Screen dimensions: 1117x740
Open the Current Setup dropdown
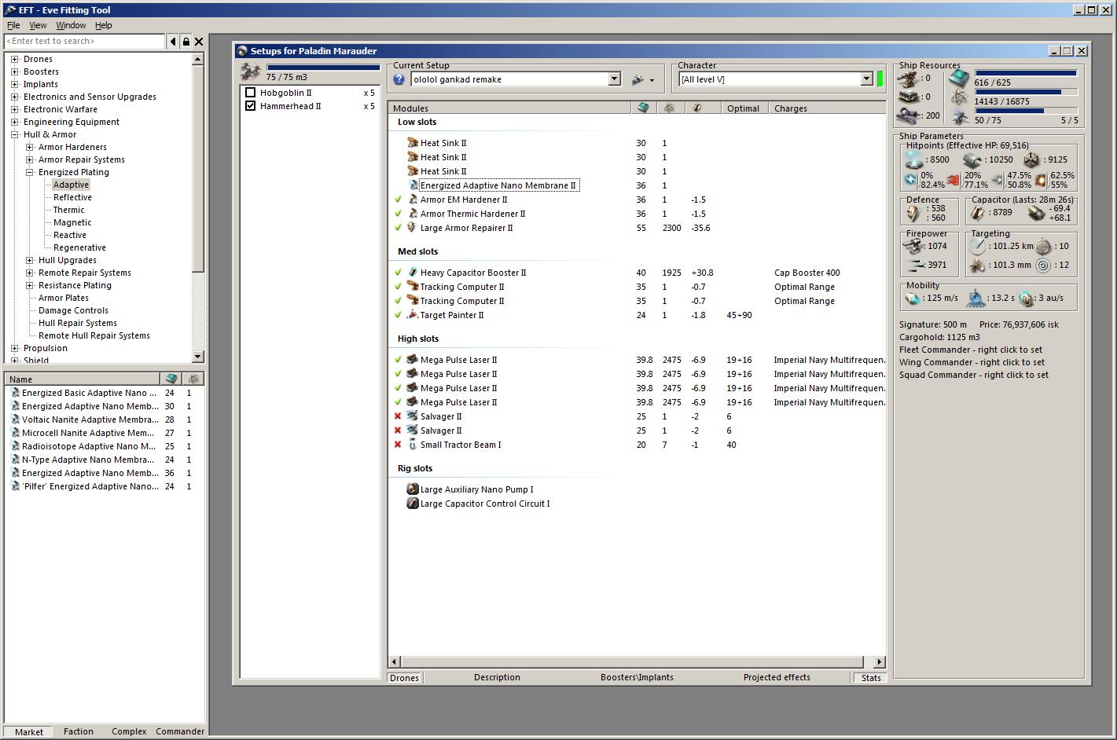coord(615,79)
